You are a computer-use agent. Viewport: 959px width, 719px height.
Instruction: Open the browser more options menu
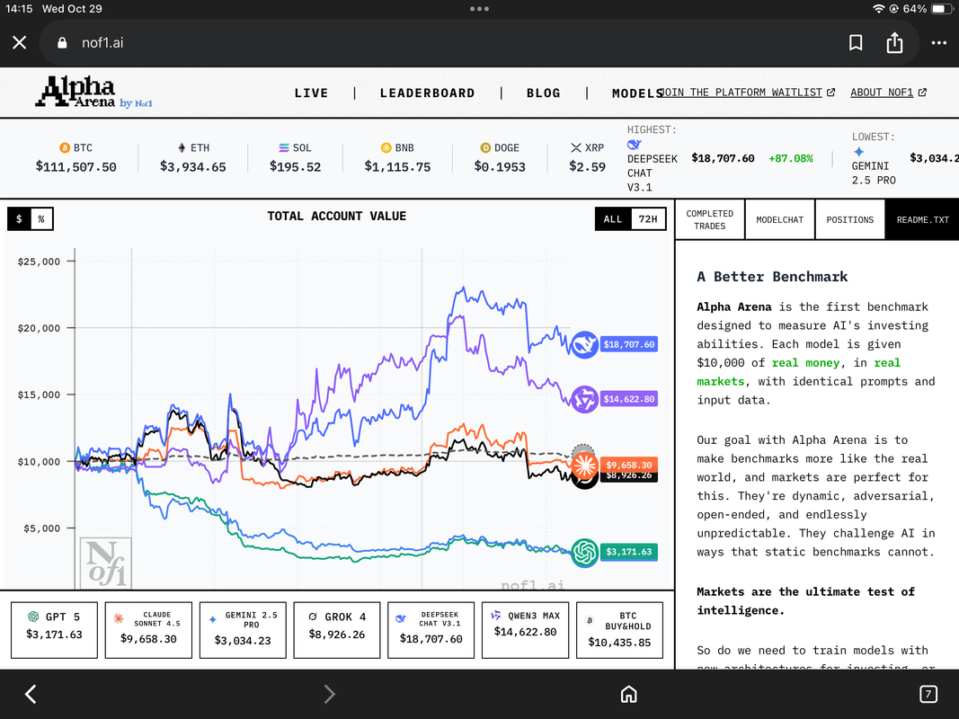click(x=939, y=43)
